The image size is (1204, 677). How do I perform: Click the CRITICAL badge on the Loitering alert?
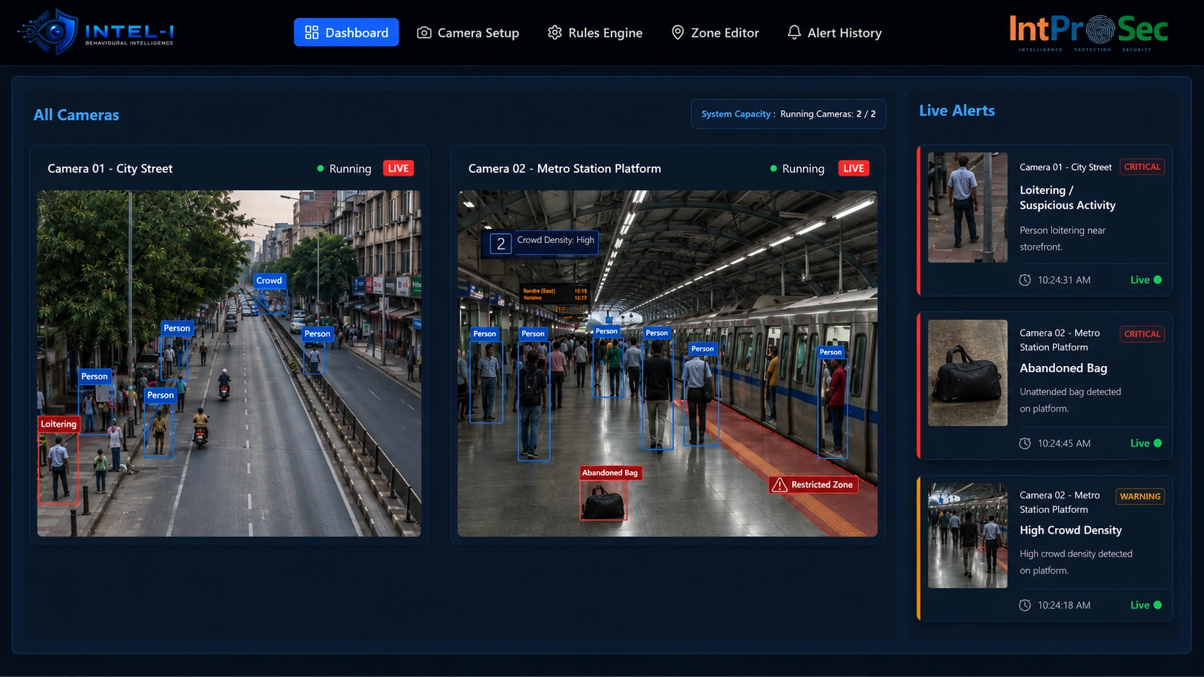(1142, 167)
